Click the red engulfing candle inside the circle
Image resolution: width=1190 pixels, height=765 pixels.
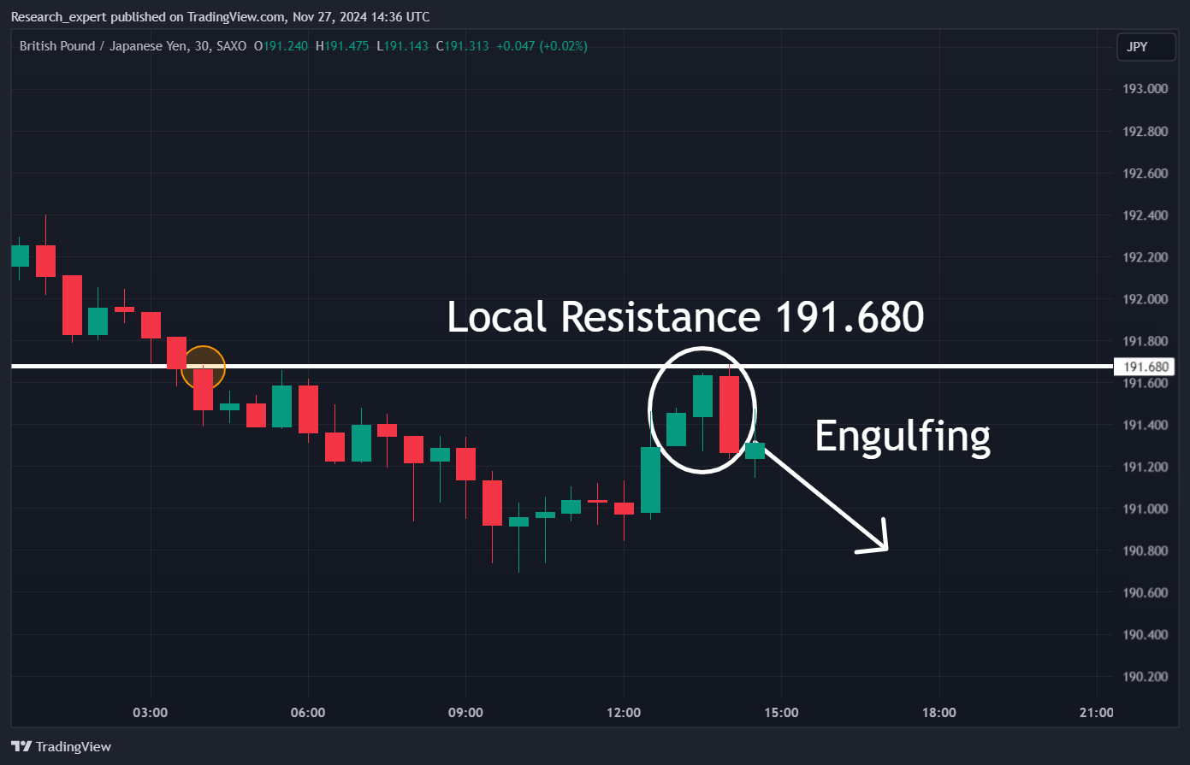click(729, 415)
